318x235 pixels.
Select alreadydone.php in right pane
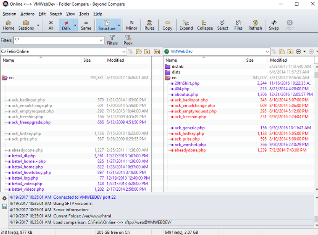click(x=190, y=150)
